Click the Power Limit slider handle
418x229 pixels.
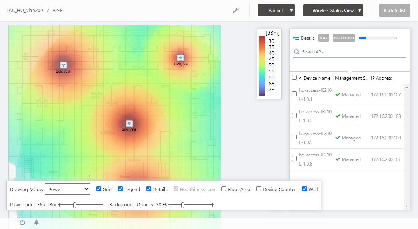[75, 205]
